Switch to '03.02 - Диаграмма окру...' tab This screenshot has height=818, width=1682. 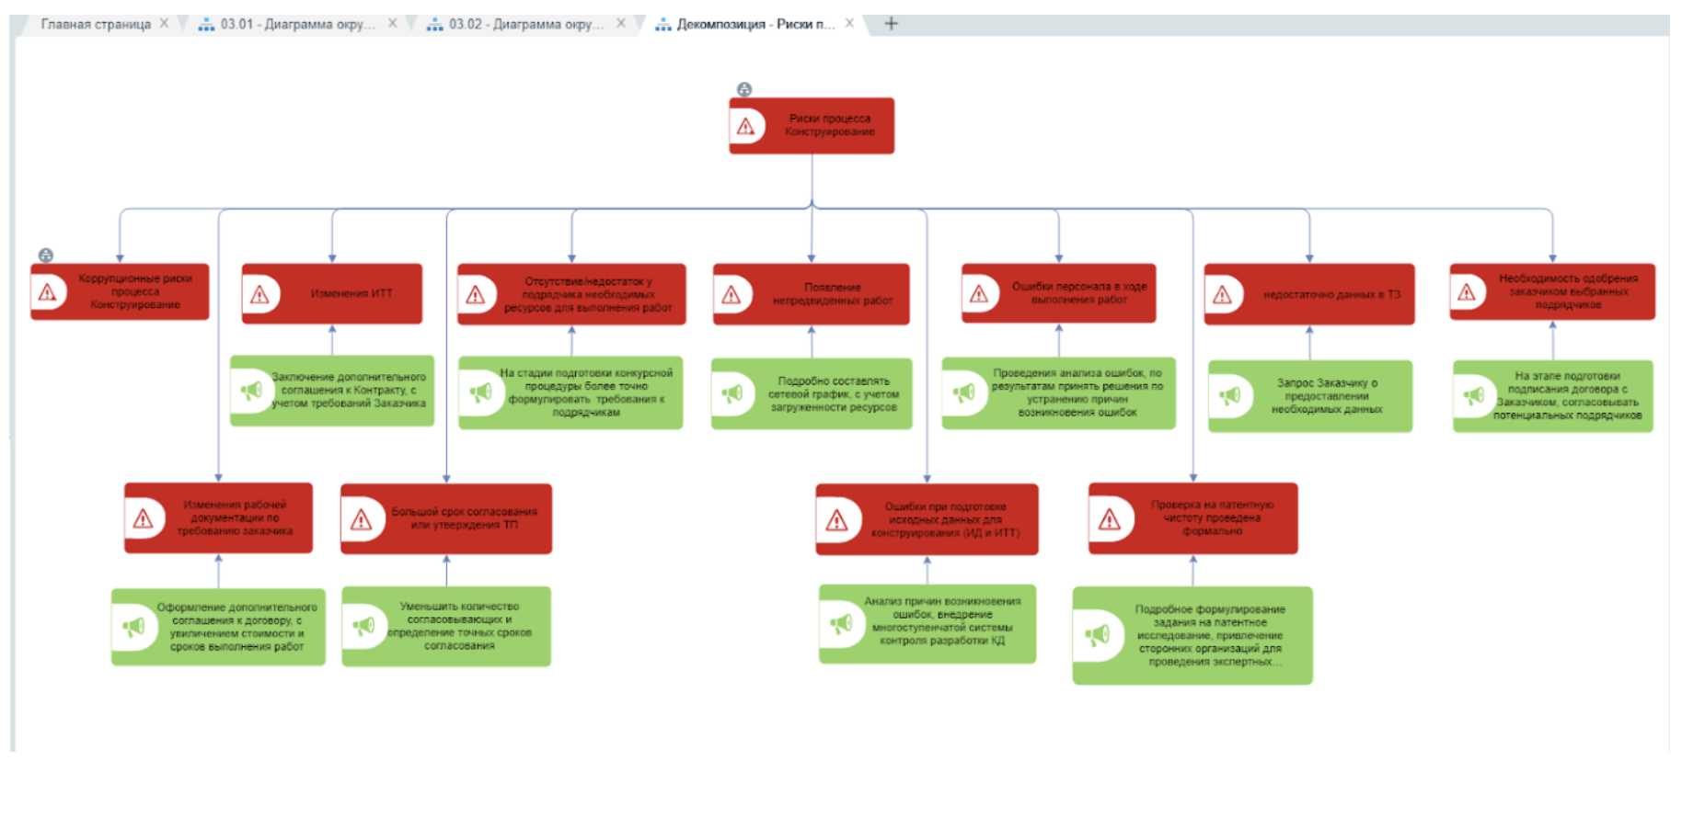[x=525, y=24]
